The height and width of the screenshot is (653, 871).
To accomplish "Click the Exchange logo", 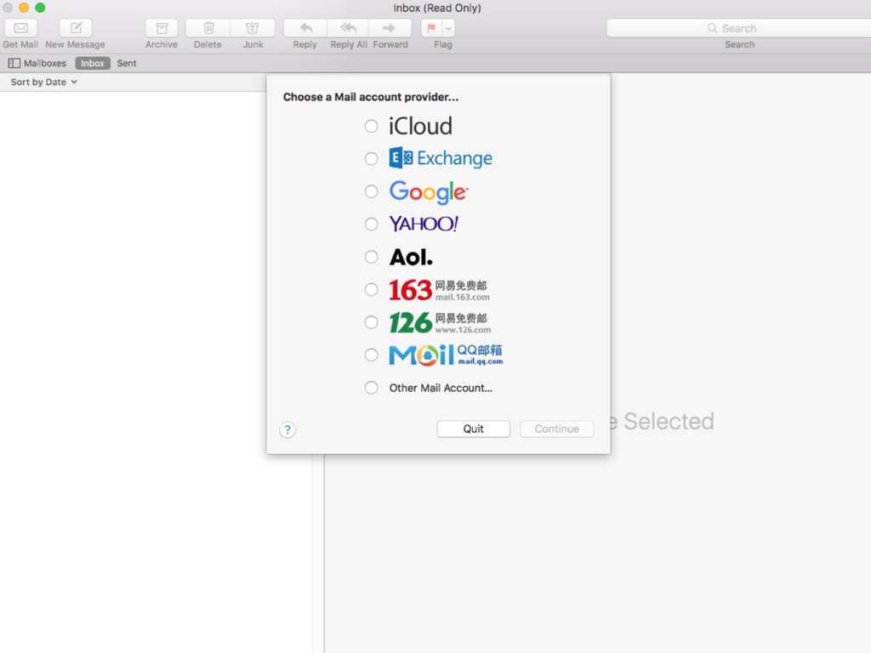I will tap(441, 158).
